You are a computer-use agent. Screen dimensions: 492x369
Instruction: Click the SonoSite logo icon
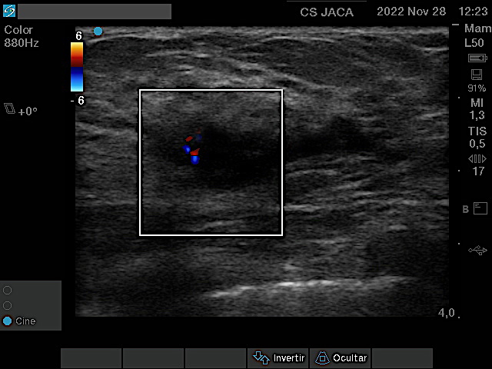[x=8, y=11]
